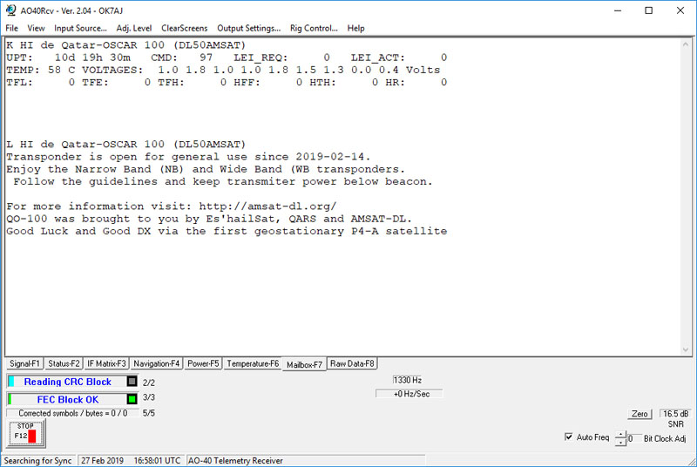Viewport: 697px width, 467px height.
Task: Toggle the Auto Freq checkbox
Action: click(x=569, y=437)
